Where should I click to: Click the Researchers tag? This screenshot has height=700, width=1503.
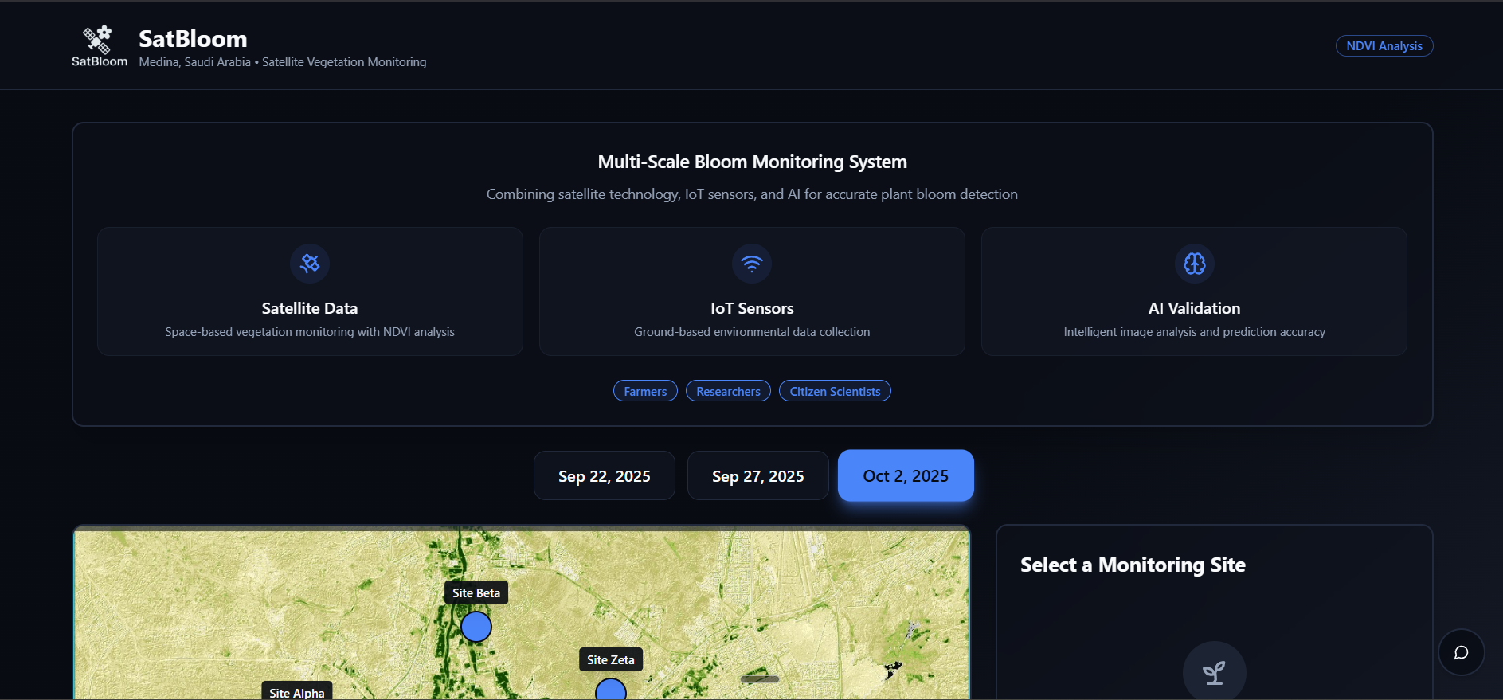pyautogui.click(x=728, y=391)
